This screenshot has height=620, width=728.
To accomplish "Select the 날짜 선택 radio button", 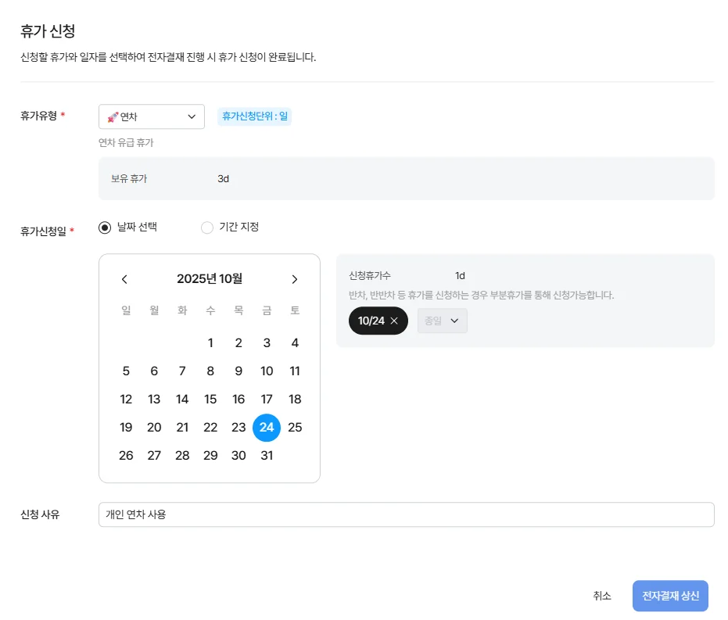I will (104, 227).
